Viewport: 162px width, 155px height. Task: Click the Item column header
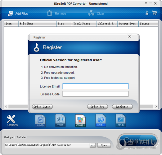tap(11, 24)
